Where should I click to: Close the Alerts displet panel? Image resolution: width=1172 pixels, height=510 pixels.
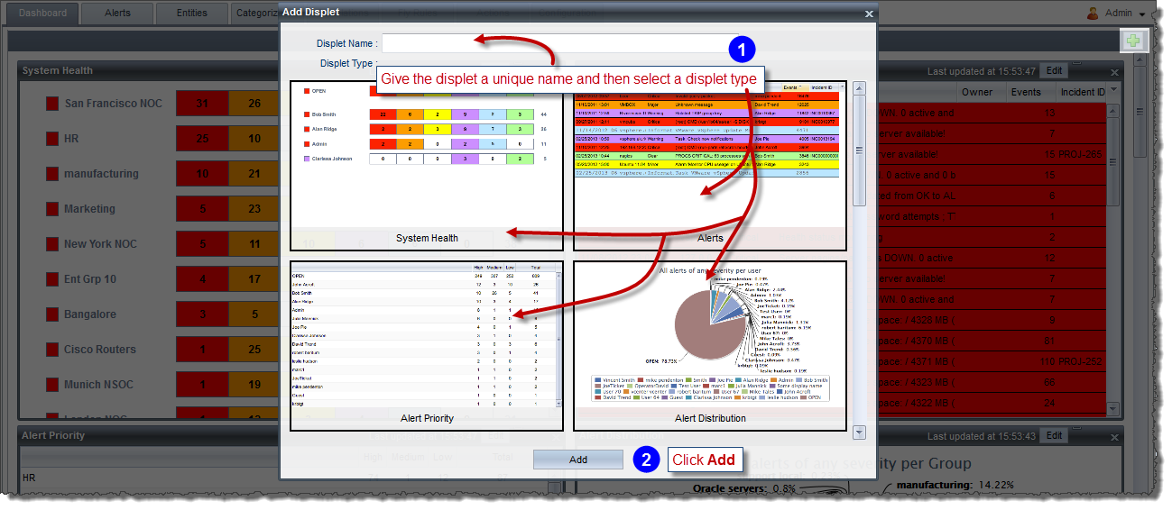(x=1114, y=71)
